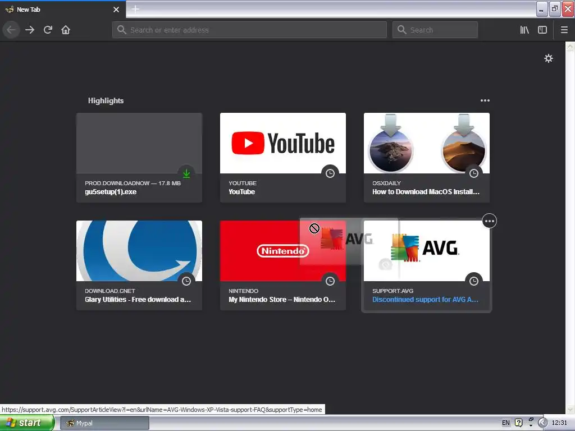This screenshot has height=431, width=575.
Task: Select the Mypal taskbar button
Action: [x=104, y=423]
